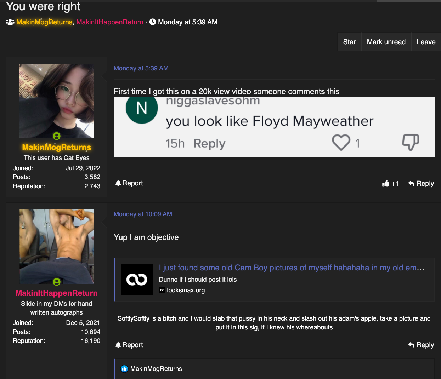Open MakinMogReturns avatar image
Screen dimensions: 441x379
[x=57, y=101]
